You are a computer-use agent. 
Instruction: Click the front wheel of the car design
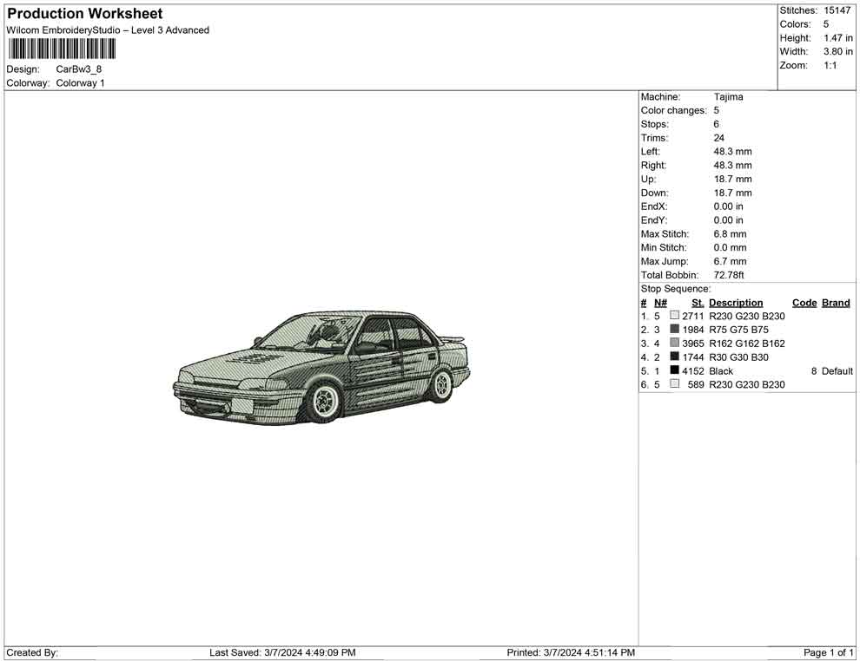[326, 400]
